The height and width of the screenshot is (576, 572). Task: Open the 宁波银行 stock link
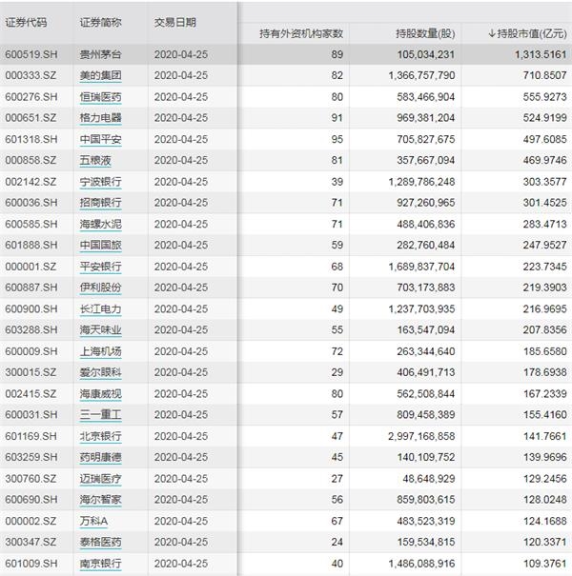pos(100,182)
